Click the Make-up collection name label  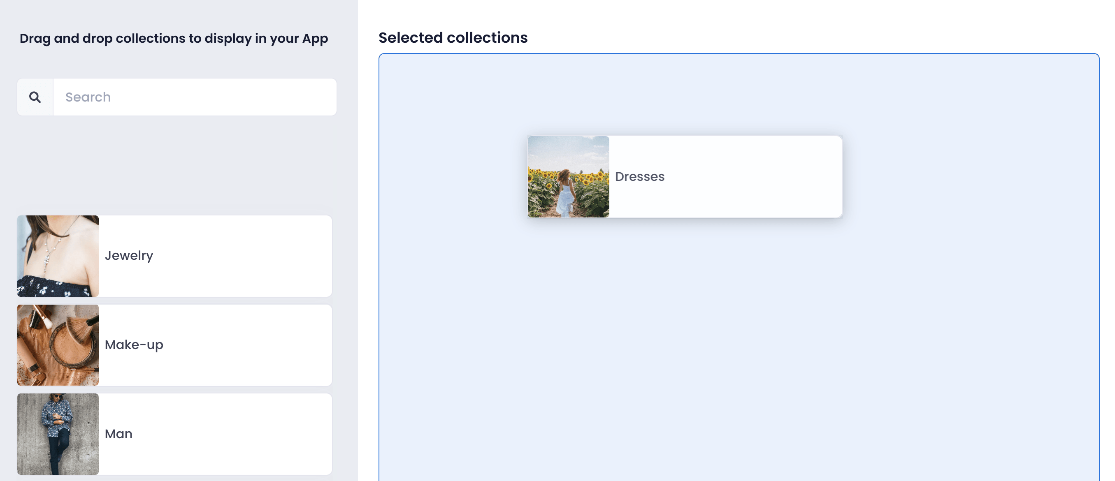pos(134,345)
